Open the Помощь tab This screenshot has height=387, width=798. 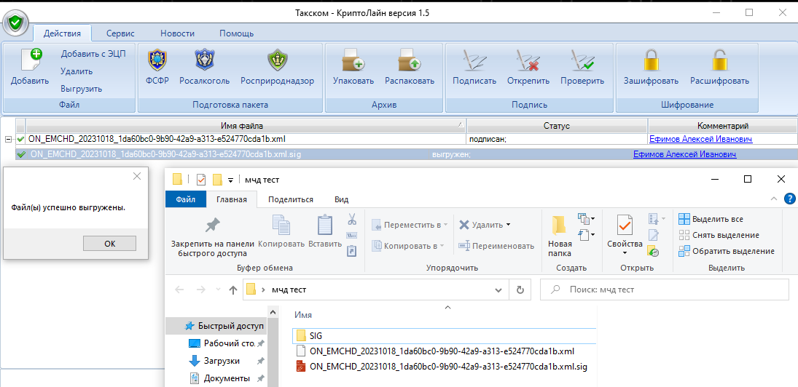tap(236, 33)
